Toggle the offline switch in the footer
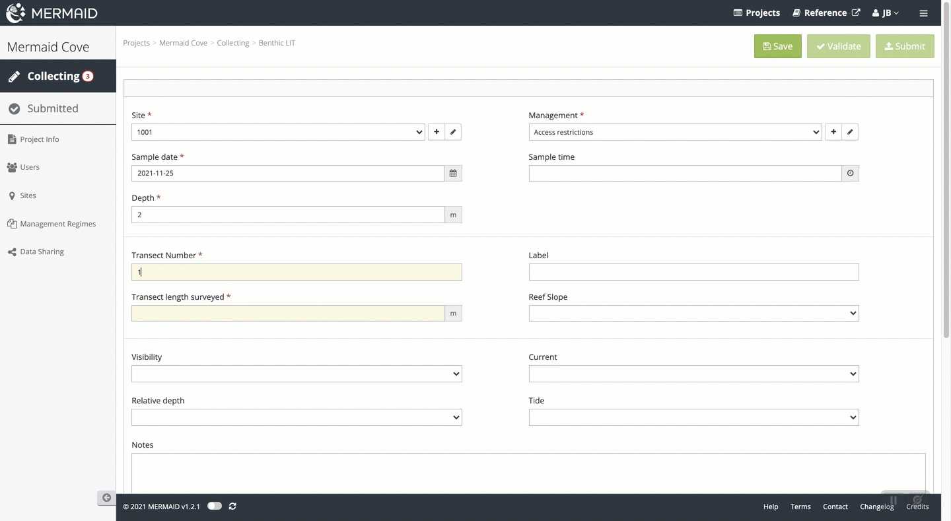 [215, 506]
